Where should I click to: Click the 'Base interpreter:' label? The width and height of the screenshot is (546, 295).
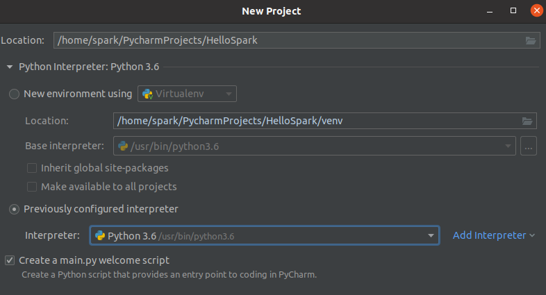(x=65, y=146)
